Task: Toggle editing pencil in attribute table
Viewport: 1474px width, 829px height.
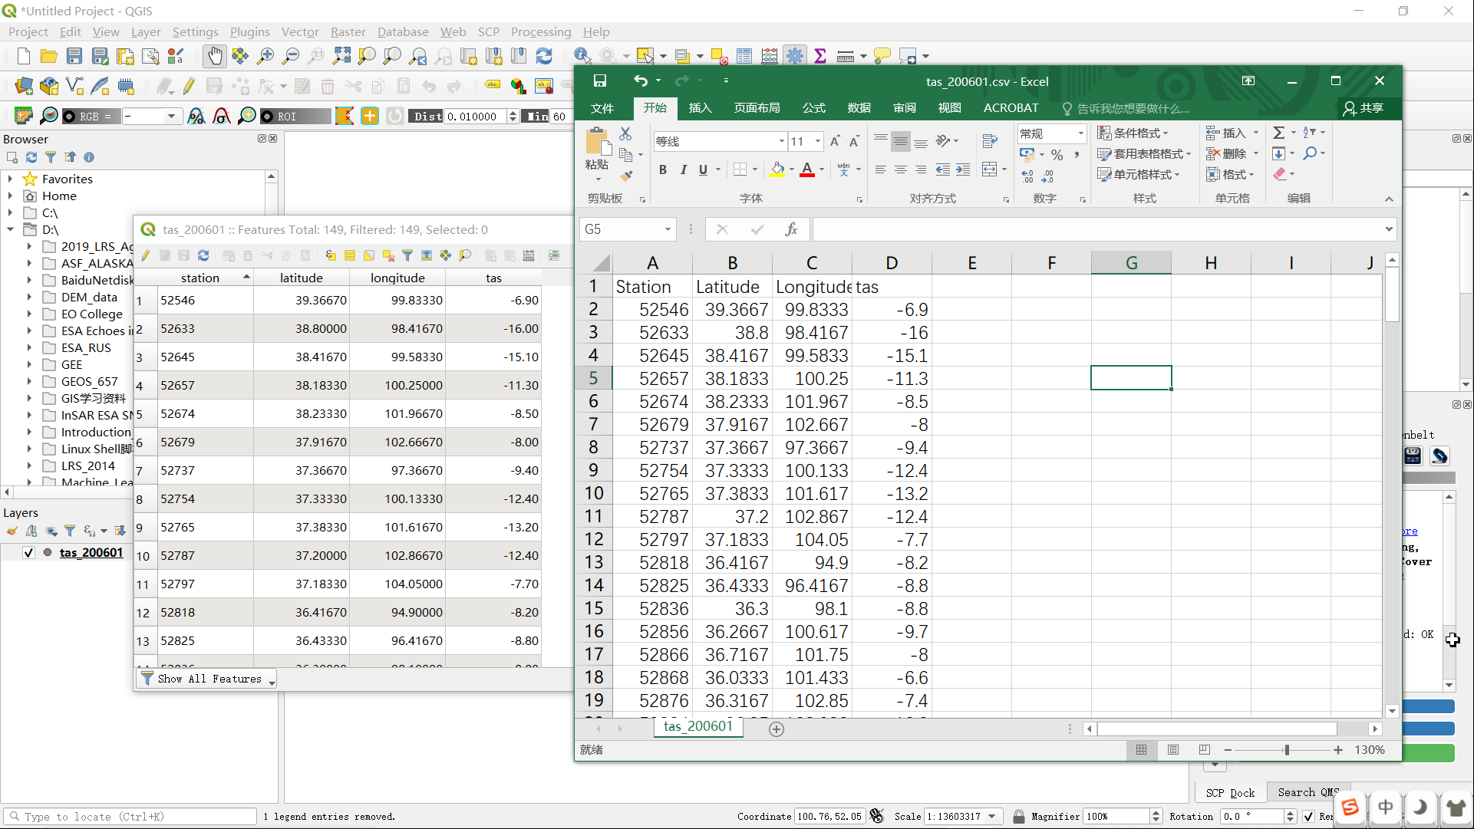Action: click(x=146, y=255)
